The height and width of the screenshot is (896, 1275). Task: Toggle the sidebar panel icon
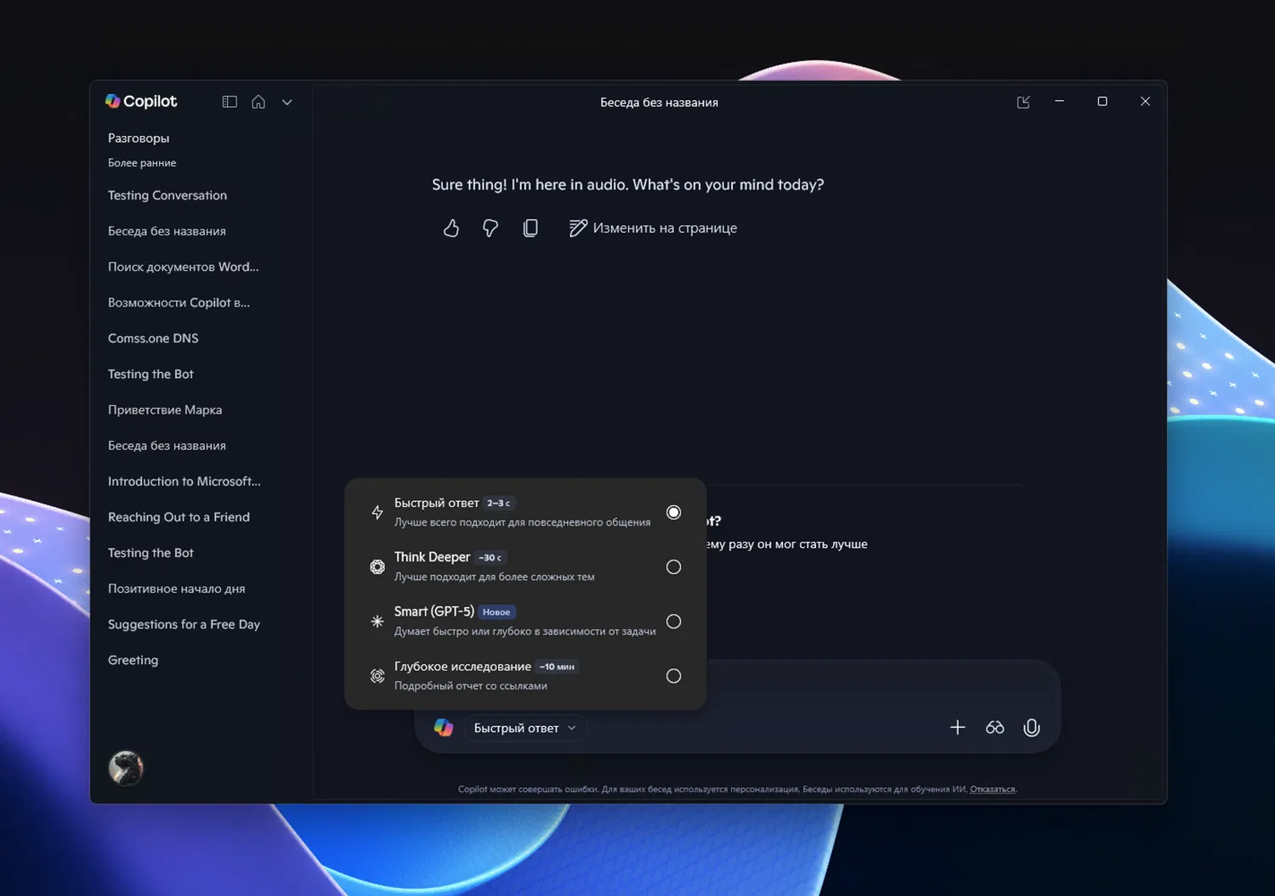click(x=229, y=102)
